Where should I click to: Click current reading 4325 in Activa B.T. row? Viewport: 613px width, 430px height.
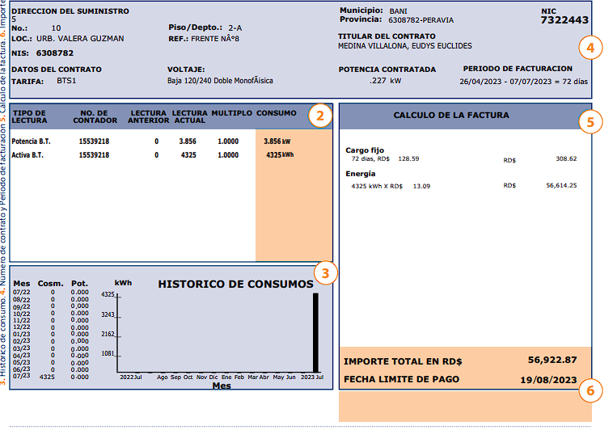click(188, 155)
